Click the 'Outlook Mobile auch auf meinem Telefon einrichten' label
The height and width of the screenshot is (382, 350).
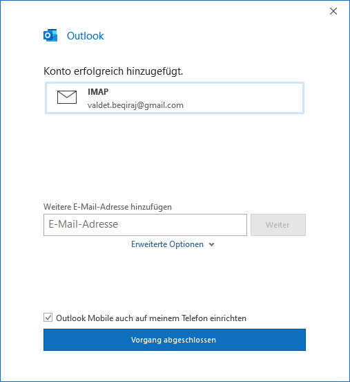coord(151,318)
